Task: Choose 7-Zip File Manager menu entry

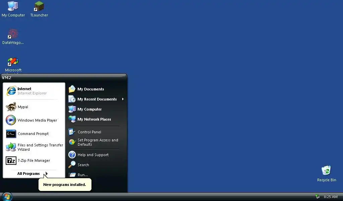Action: [34, 160]
